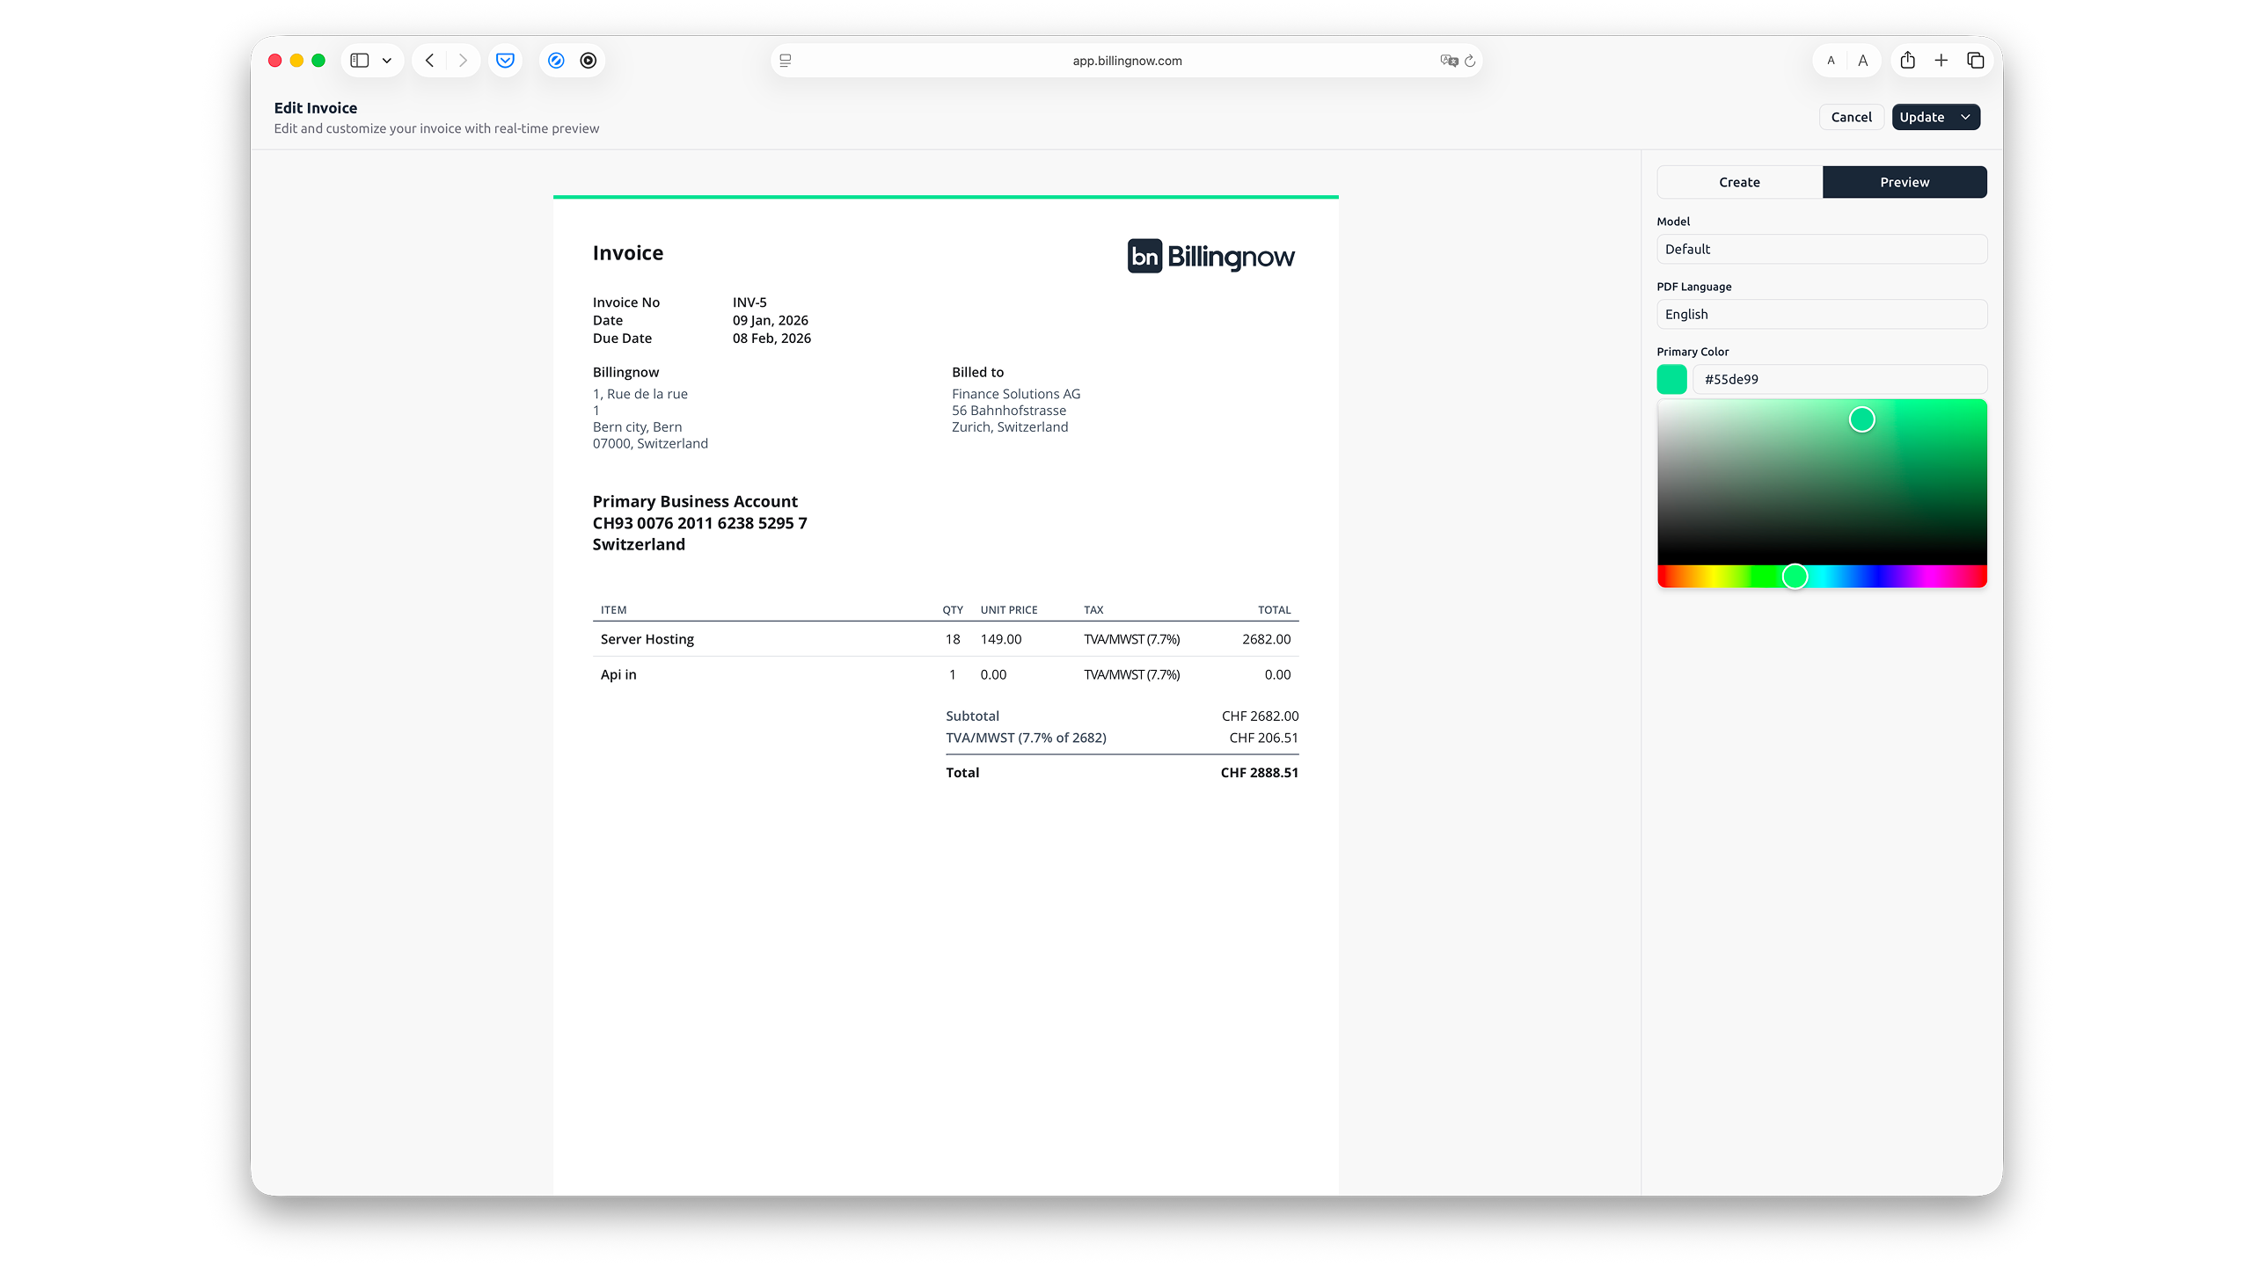The image size is (2252, 1266).
Task: Open Reader view from the address bar
Action: click(x=784, y=60)
